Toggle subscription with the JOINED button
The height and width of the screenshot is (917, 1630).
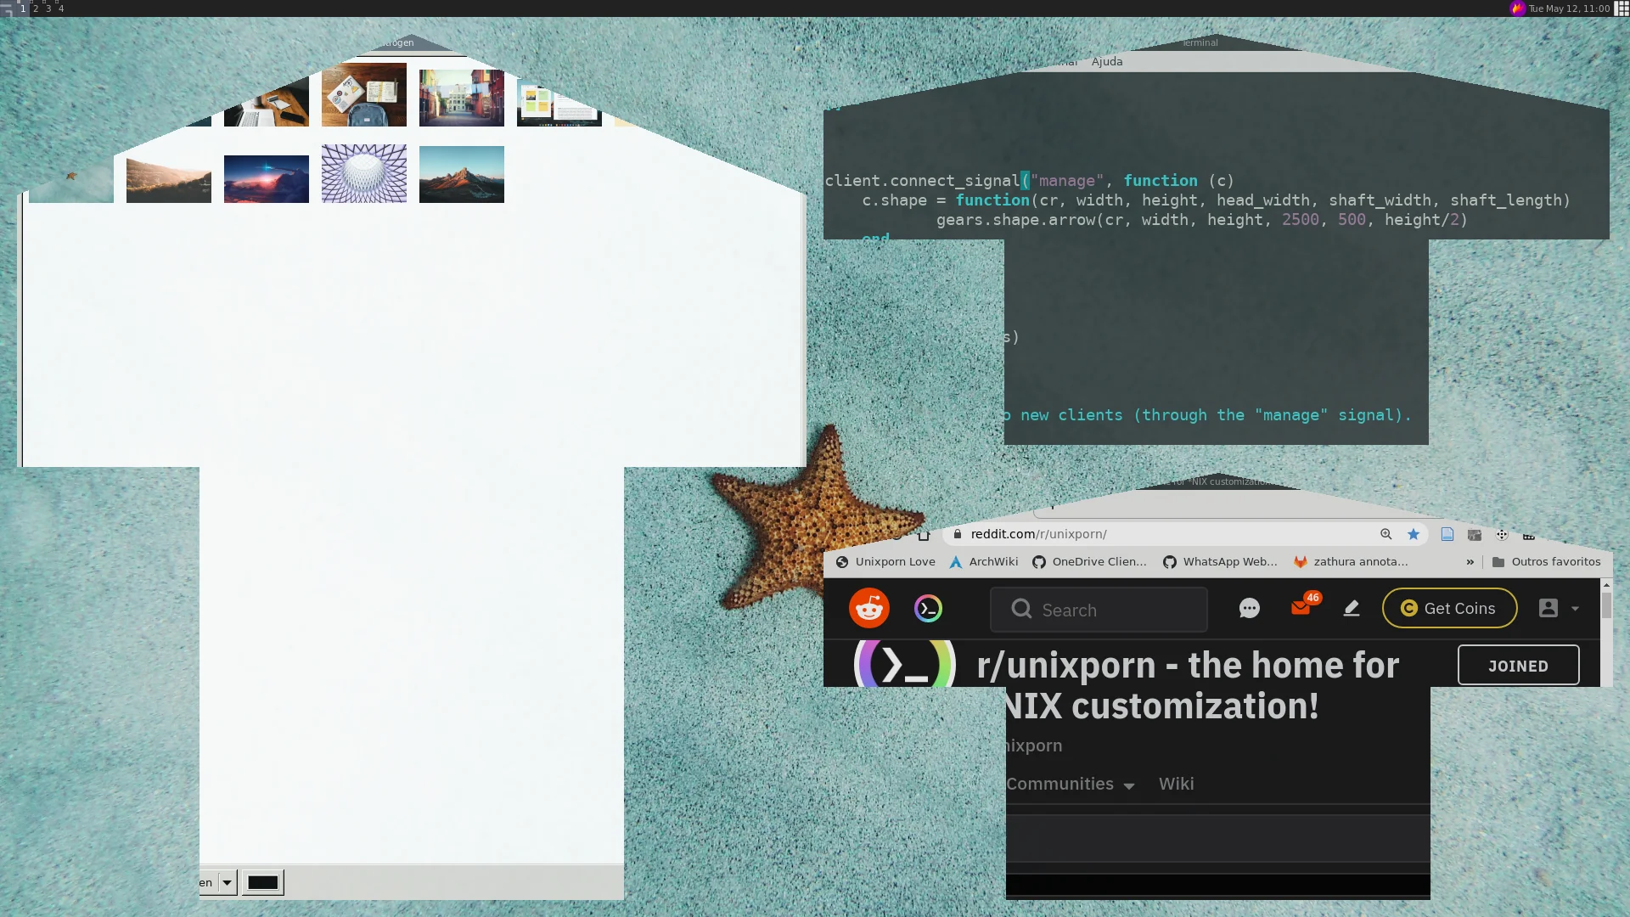point(1518,665)
